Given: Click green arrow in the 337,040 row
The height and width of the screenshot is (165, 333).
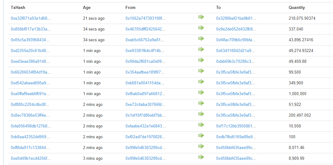Looking at the screenshot, I should pos(201,28).
